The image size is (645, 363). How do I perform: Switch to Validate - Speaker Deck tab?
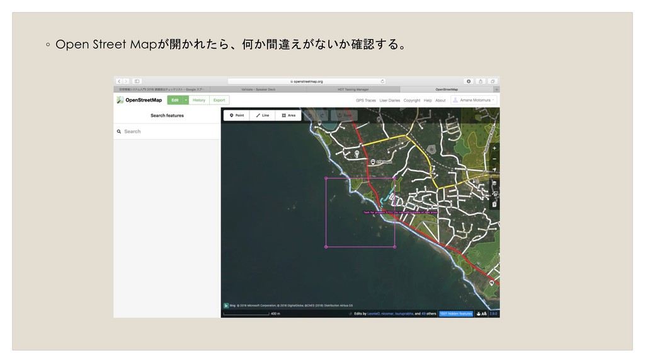[x=257, y=89]
